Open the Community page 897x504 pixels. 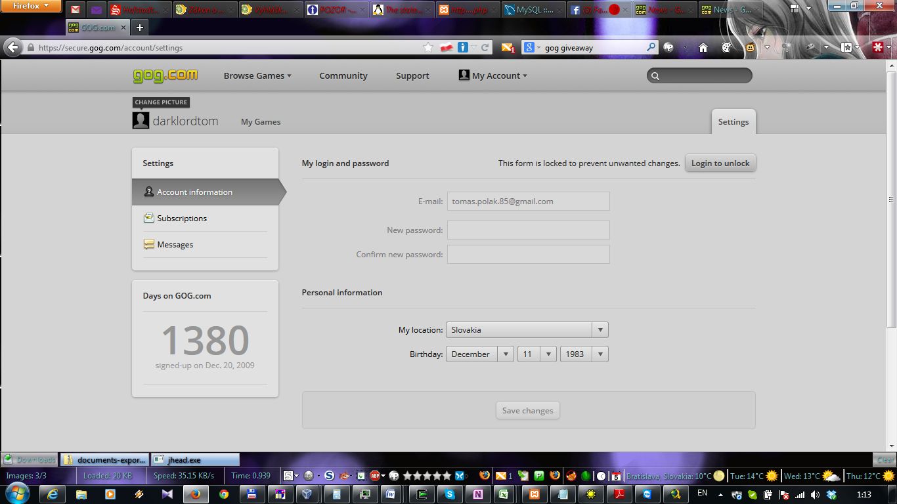[x=343, y=75]
